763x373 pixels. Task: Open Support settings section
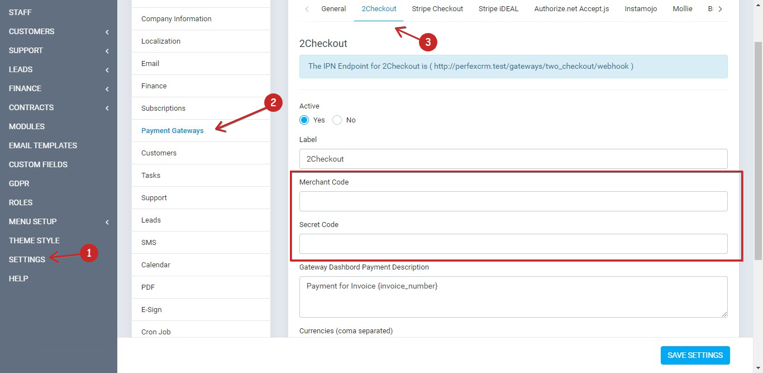201,198
